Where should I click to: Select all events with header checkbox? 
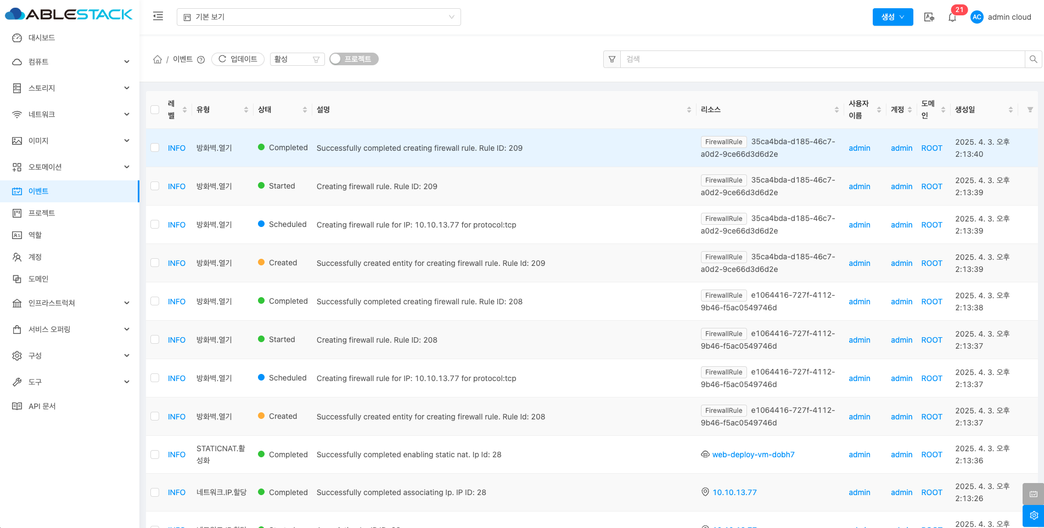coord(155,110)
